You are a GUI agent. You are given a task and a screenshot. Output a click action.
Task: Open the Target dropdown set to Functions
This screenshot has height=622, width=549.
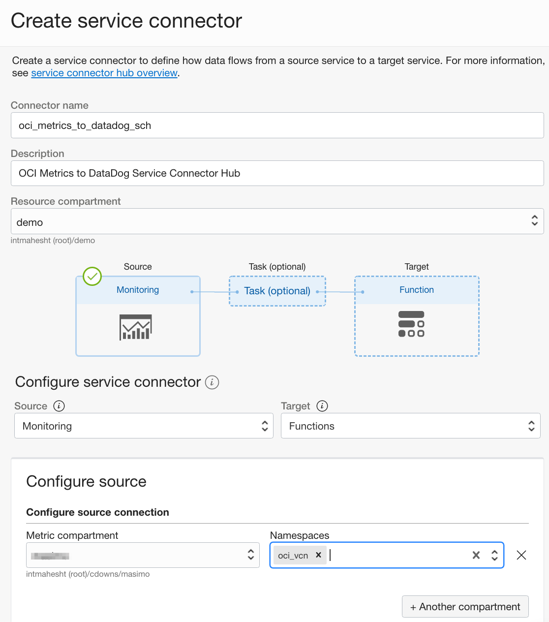click(x=531, y=426)
